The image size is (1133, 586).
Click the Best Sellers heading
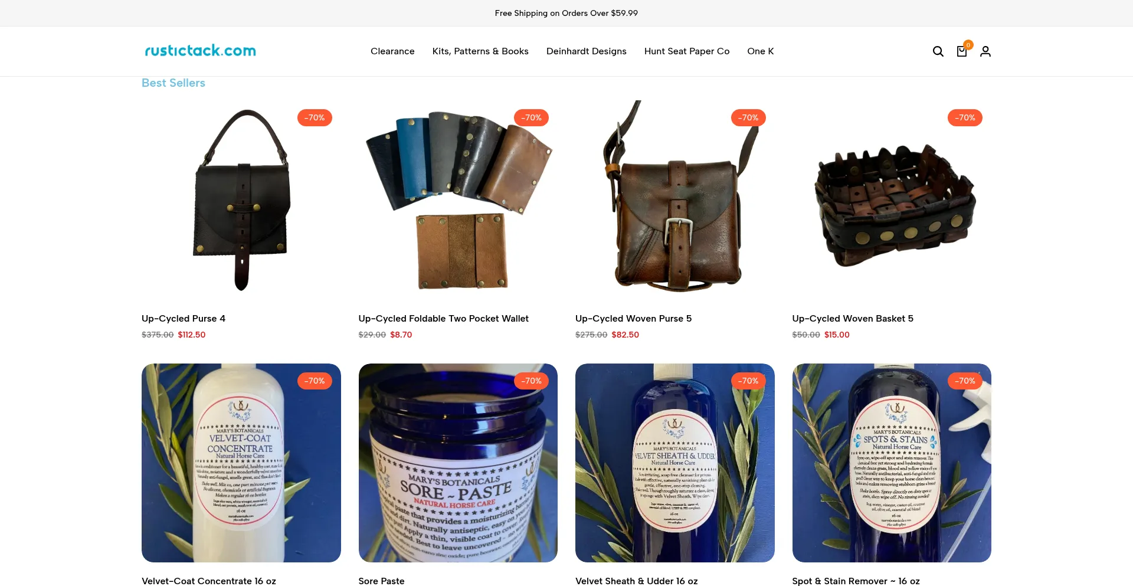pos(173,83)
